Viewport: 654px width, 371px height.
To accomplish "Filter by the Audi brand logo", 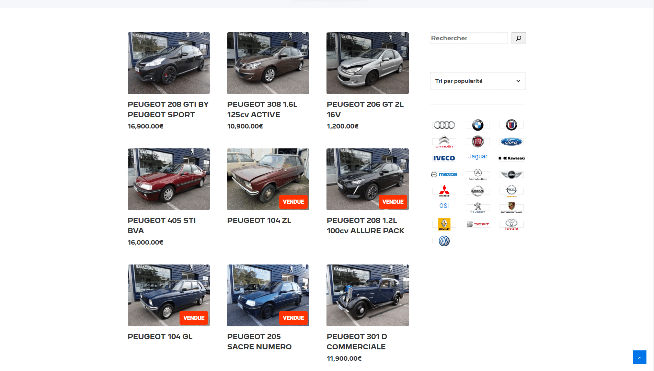I will pyautogui.click(x=444, y=125).
